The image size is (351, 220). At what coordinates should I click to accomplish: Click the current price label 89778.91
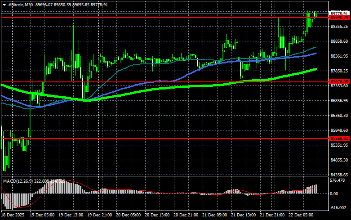coord(339,14)
